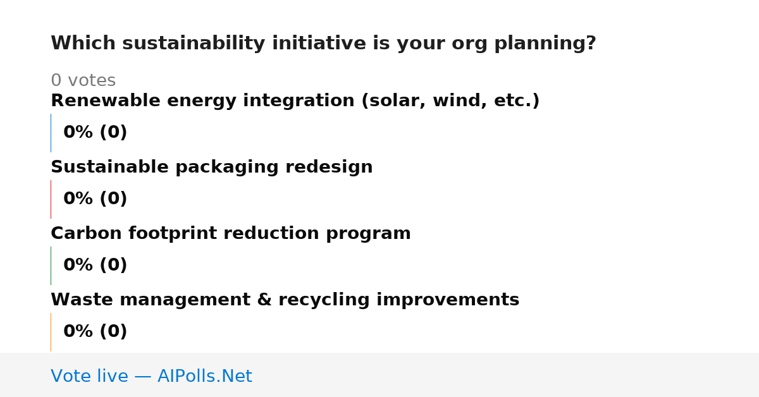The width and height of the screenshot is (759, 397).
Task: Click the word AIPolls.Net in the footer
Action: [x=204, y=376]
